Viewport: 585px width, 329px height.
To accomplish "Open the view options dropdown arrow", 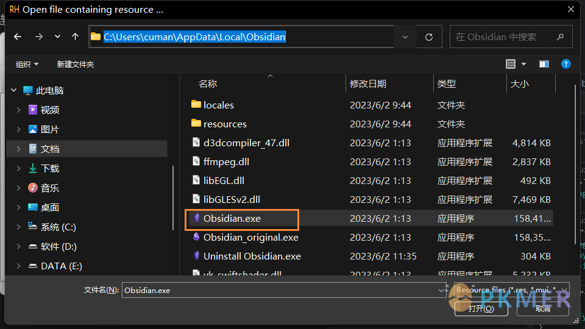I will (524, 64).
